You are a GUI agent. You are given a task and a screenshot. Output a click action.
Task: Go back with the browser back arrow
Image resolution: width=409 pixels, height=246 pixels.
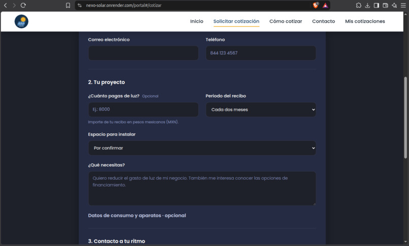click(5, 5)
